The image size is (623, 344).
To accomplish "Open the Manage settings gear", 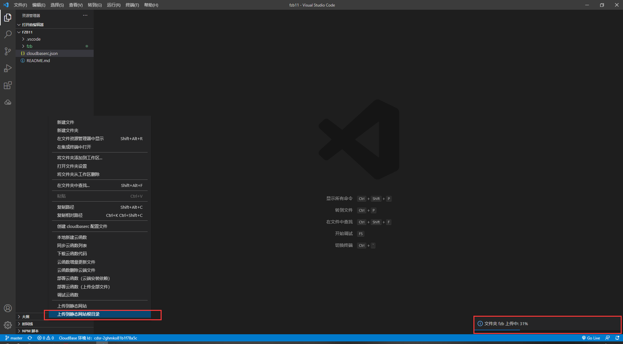I will pos(8,325).
